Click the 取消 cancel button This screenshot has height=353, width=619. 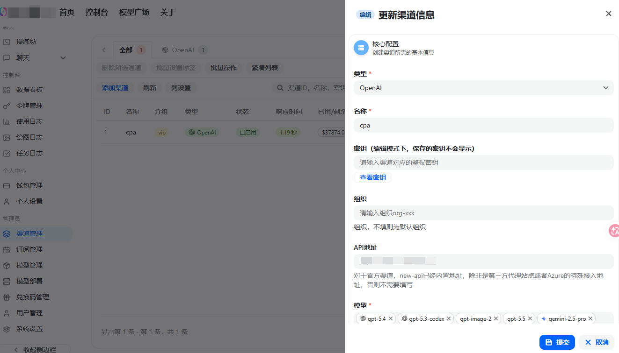pos(597,342)
